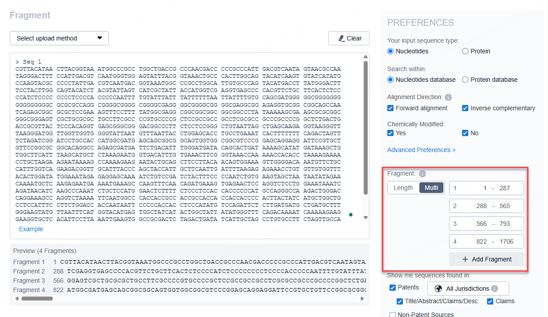Click left arrow of preview horizontal scrollbar
This screenshot has width=548, height=317.
[17, 299]
